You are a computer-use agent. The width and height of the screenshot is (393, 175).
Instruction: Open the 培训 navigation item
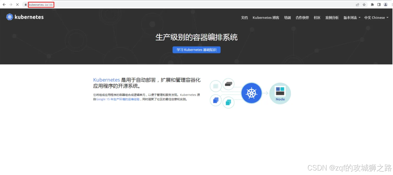coord(287,18)
